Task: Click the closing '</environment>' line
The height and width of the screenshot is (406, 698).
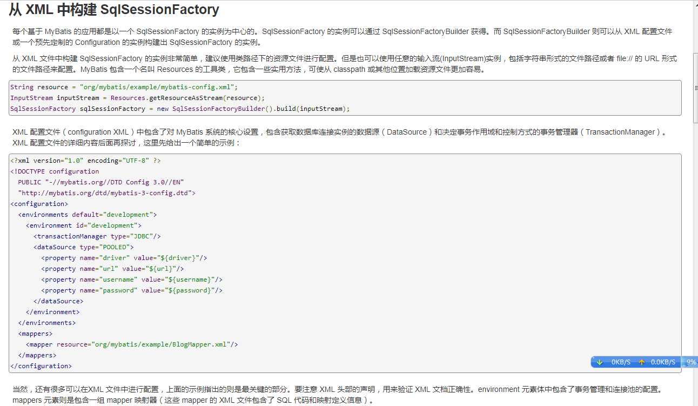Action: pyautogui.click(x=53, y=312)
